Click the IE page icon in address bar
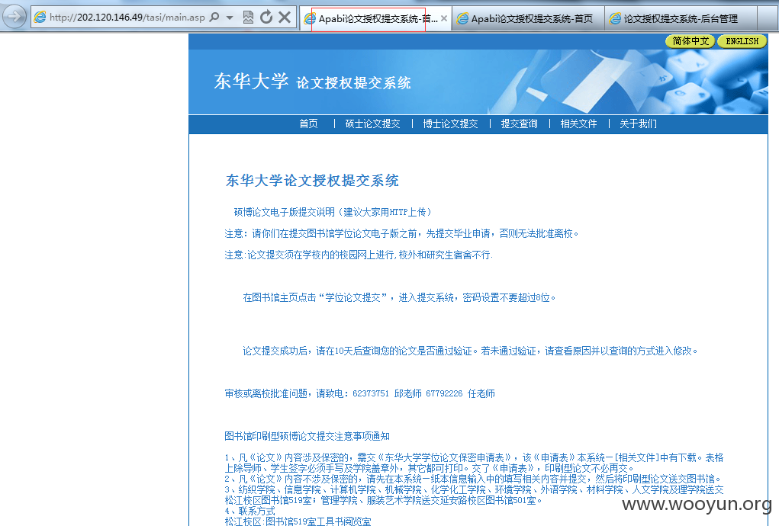Screen dimensions: 779x526 click(x=40, y=18)
